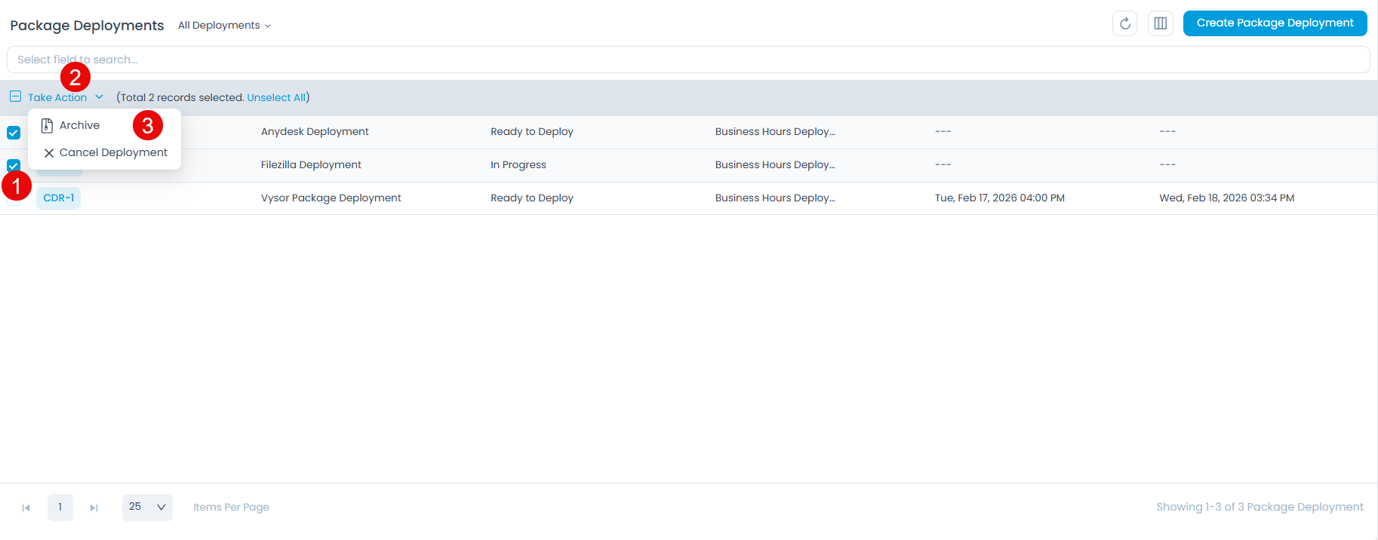Viewport: 1378px width, 540px height.
Task: Open the Filezilla Deployment row
Action: pyautogui.click(x=311, y=165)
